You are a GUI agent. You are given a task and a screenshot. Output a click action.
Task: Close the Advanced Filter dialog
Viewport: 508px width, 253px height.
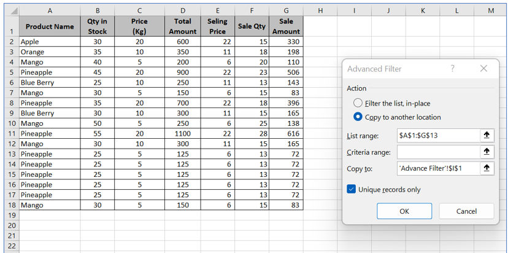(483, 69)
